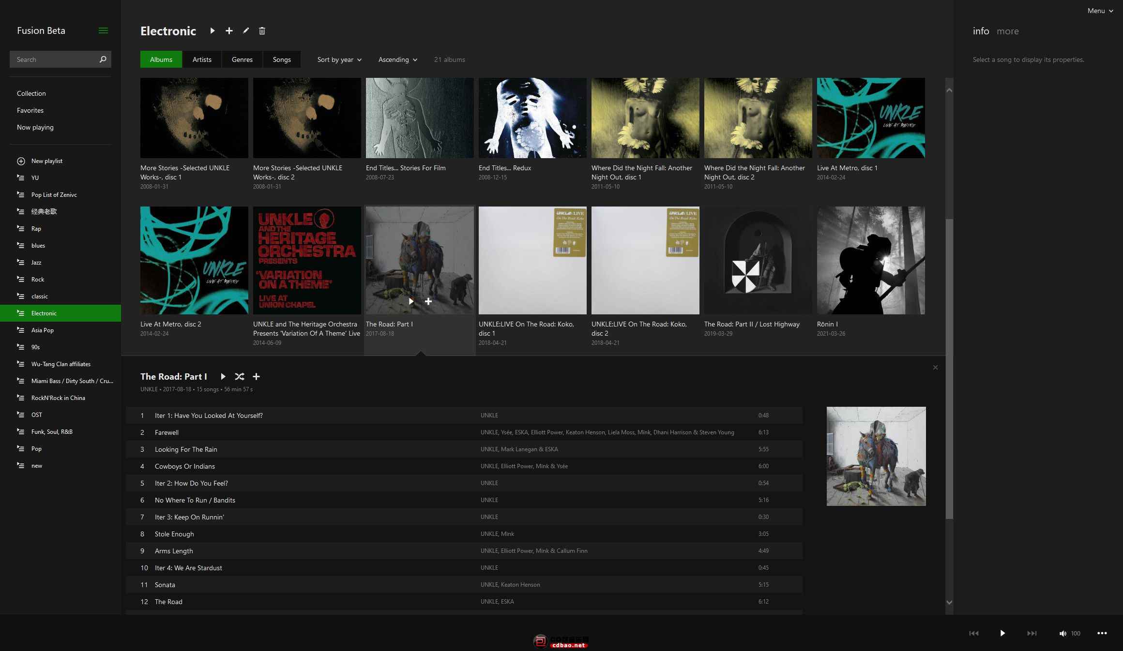
Task: Skip to previous track
Action: pyautogui.click(x=974, y=633)
